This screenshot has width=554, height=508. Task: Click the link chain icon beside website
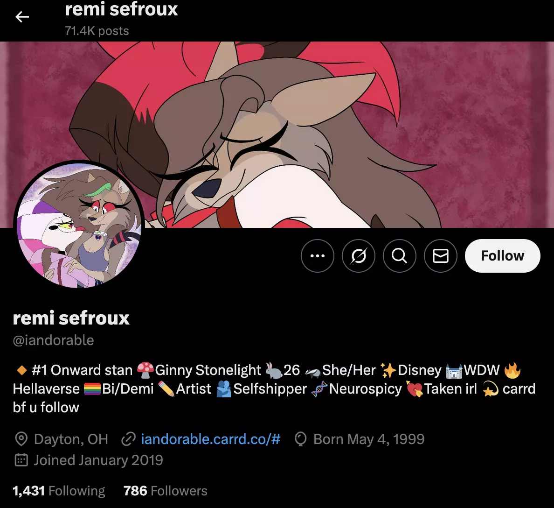pyautogui.click(x=129, y=439)
